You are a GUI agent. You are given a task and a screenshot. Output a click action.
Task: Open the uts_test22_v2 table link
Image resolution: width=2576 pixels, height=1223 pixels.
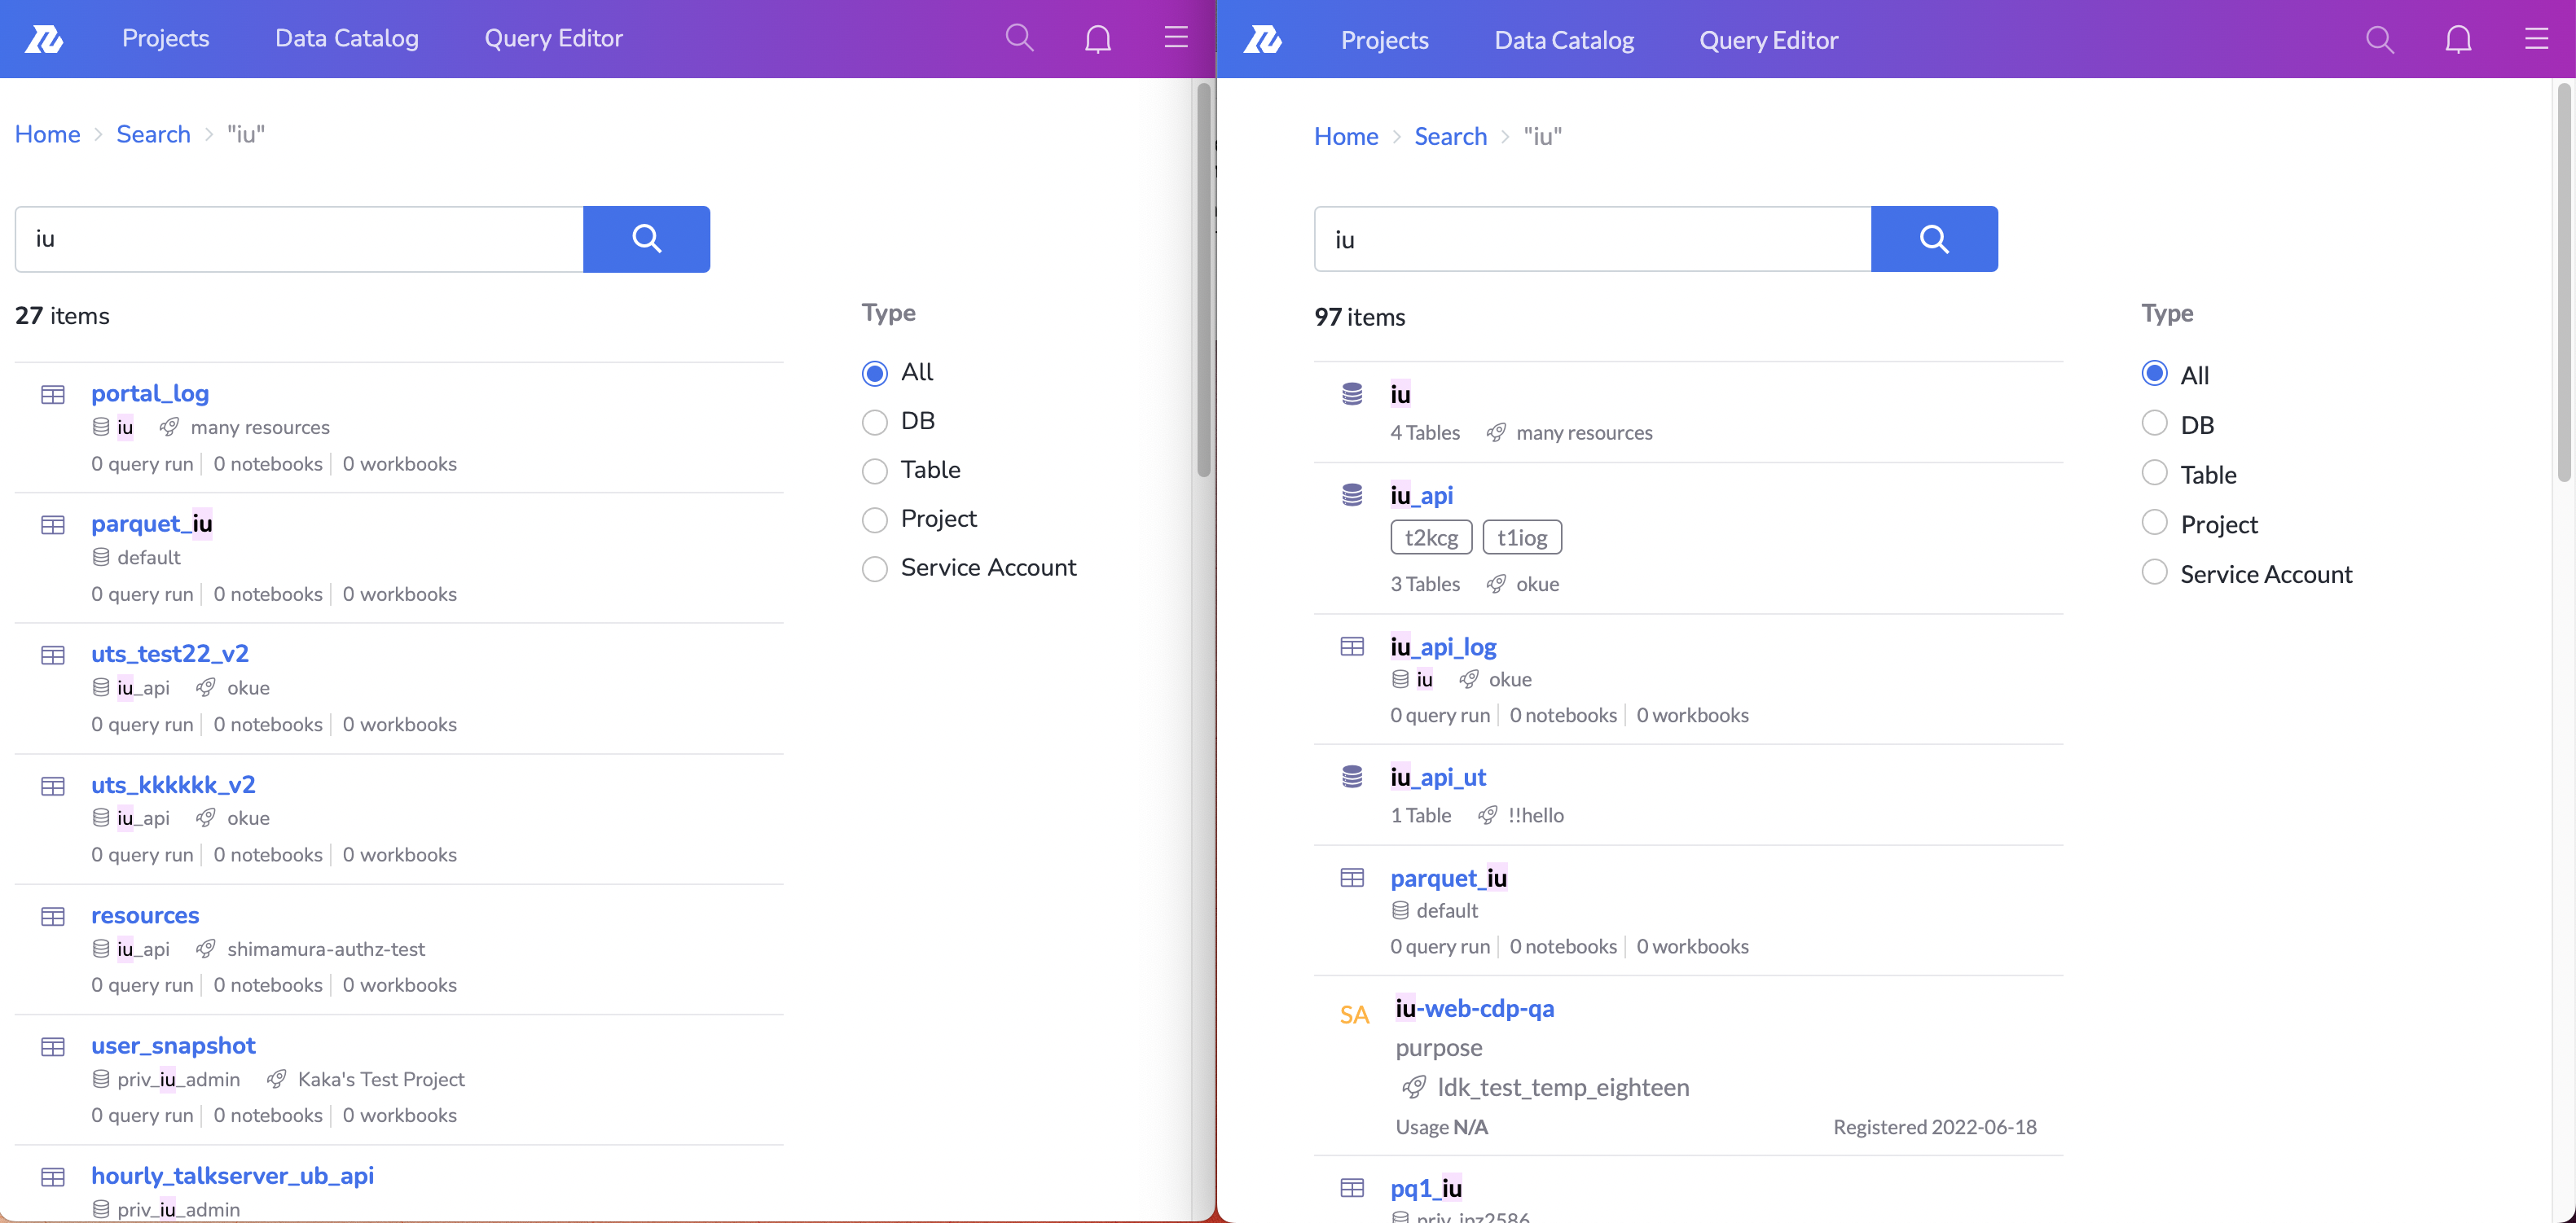170,654
